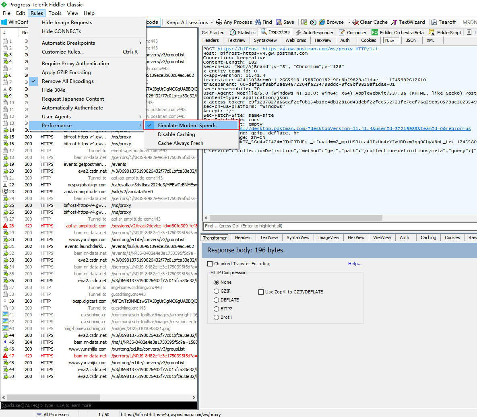This screenshot has width=477, height=417.
Task: Select session 28 api-sr.amplitude.com row
Action: tap(99, 226)
